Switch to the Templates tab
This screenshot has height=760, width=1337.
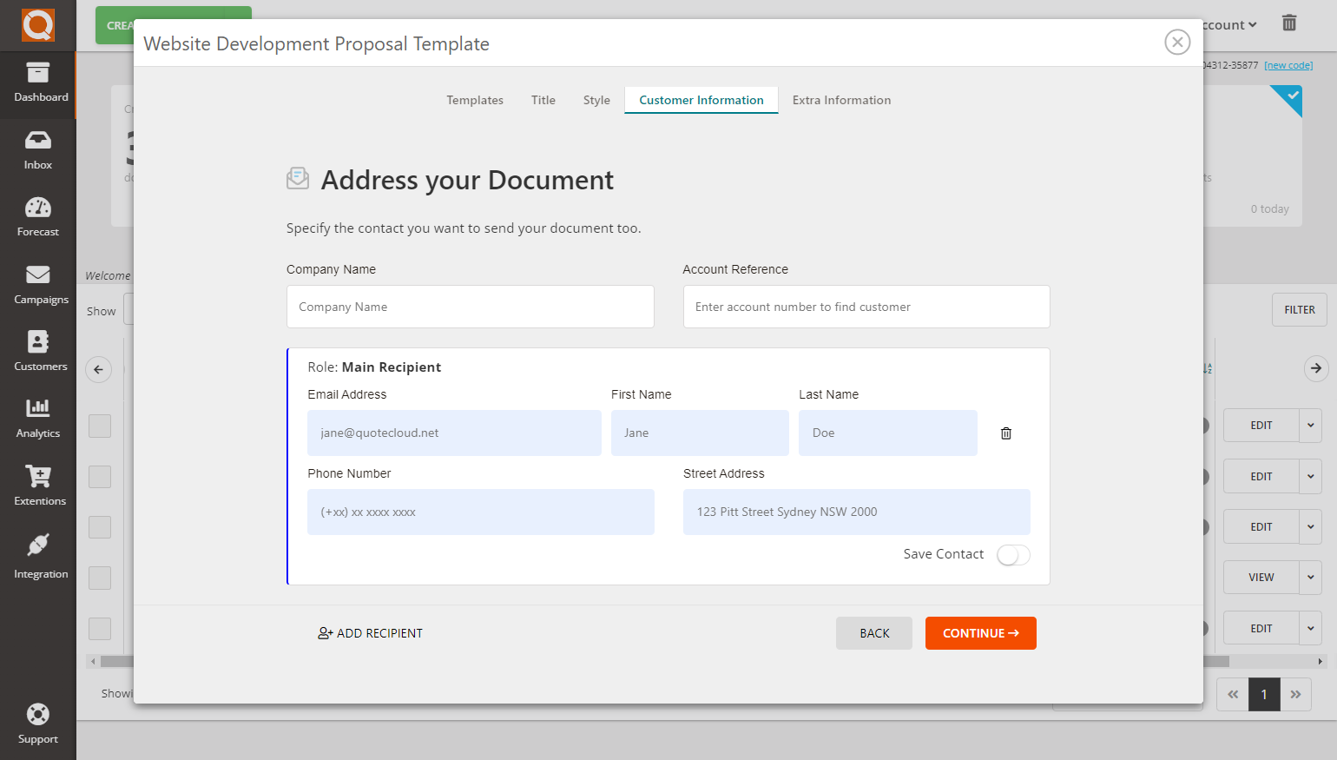click(x=475, y=100)
